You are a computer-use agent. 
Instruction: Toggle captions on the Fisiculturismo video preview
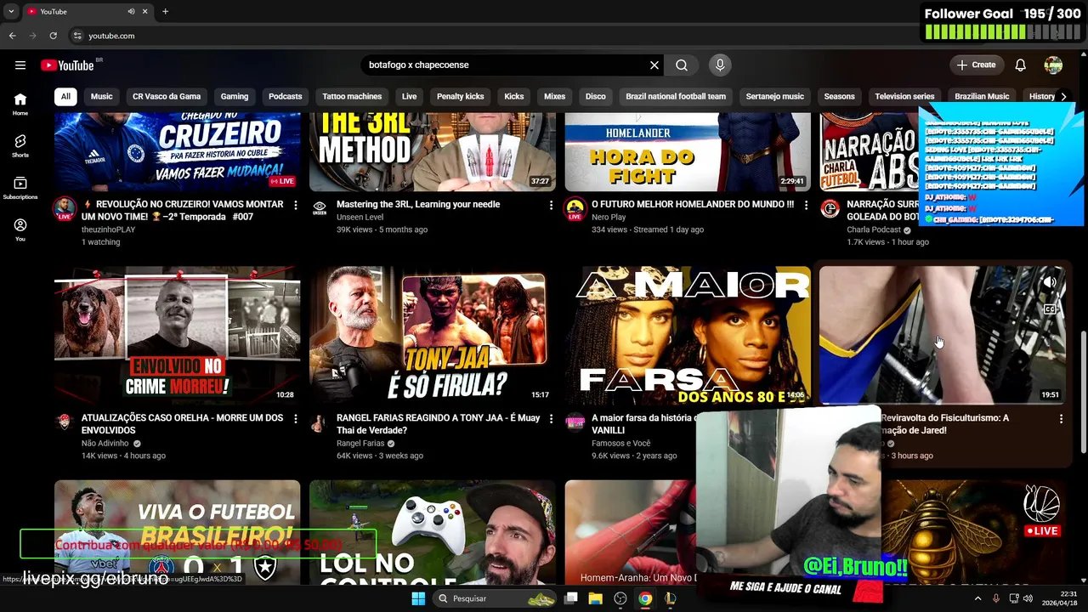tap(1051, 309)
